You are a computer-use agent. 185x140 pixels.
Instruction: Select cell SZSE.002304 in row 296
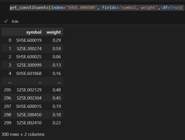tap(29, 98)
